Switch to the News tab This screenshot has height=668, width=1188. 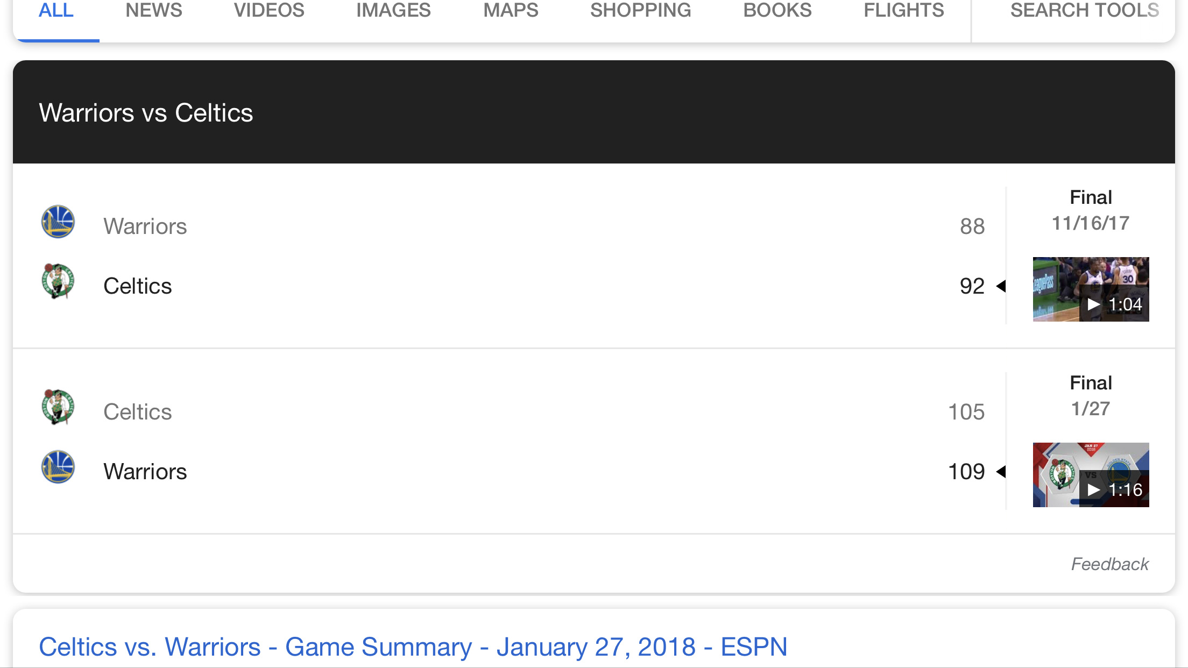154,11
